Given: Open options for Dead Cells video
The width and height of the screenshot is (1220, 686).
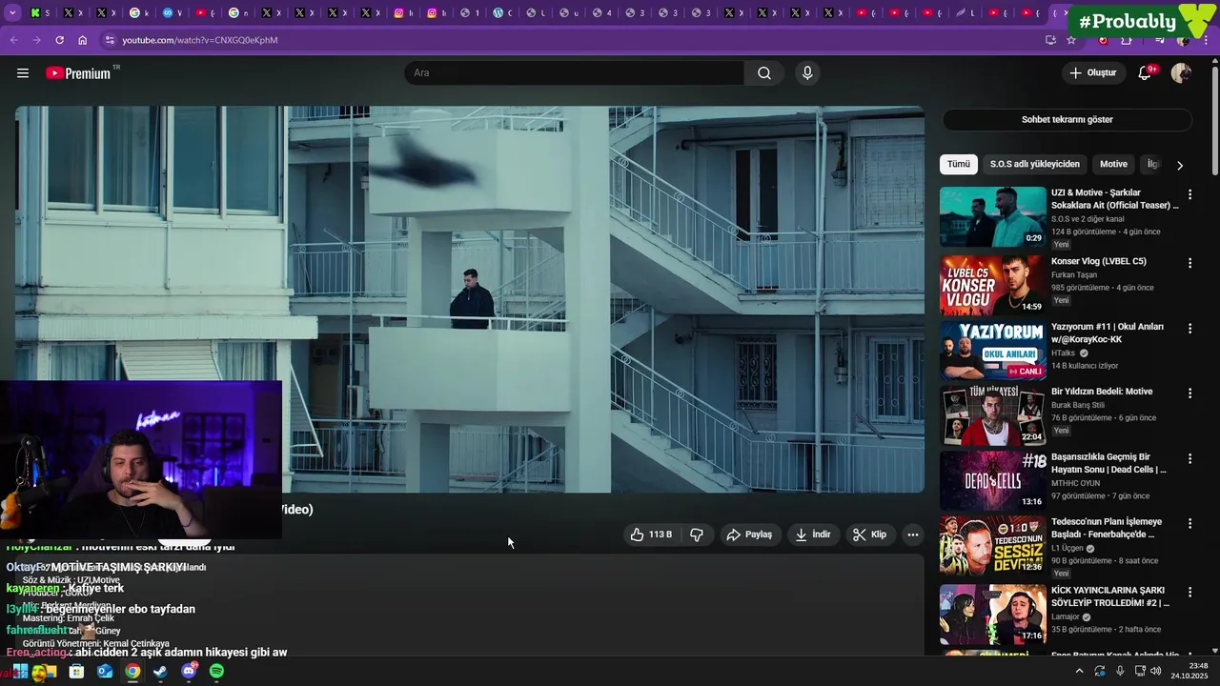Looking at the screenshot, I should [x=1189, y=458].
